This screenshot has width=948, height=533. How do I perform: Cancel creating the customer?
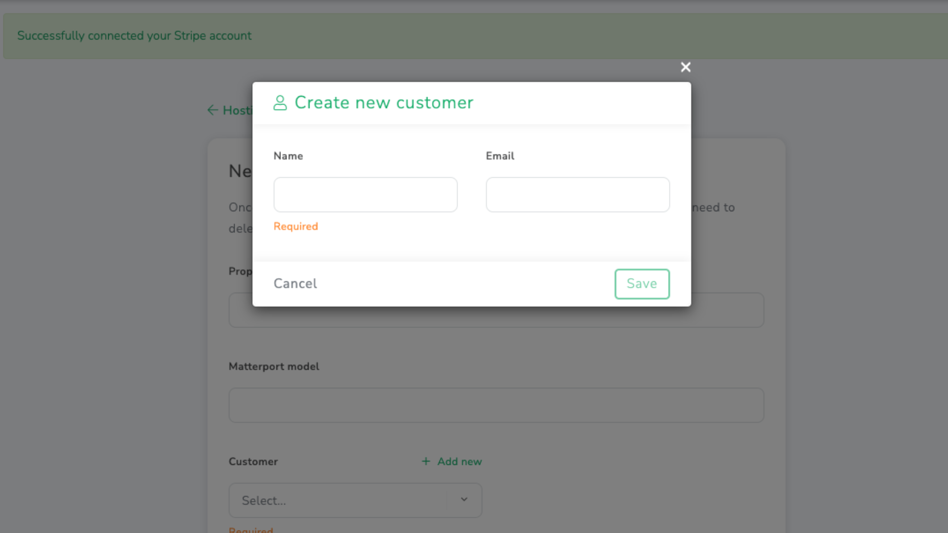[x=295, y=284]
